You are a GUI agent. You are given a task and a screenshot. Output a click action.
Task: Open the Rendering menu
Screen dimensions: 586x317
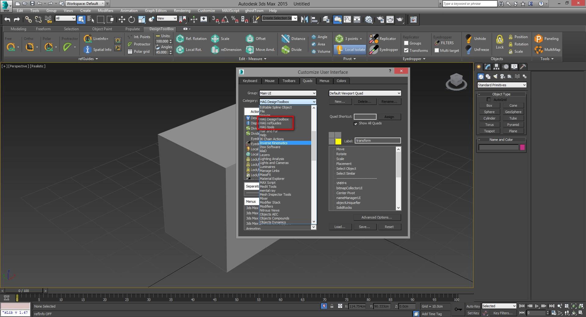pyautogui.click(x=182, y=10)
